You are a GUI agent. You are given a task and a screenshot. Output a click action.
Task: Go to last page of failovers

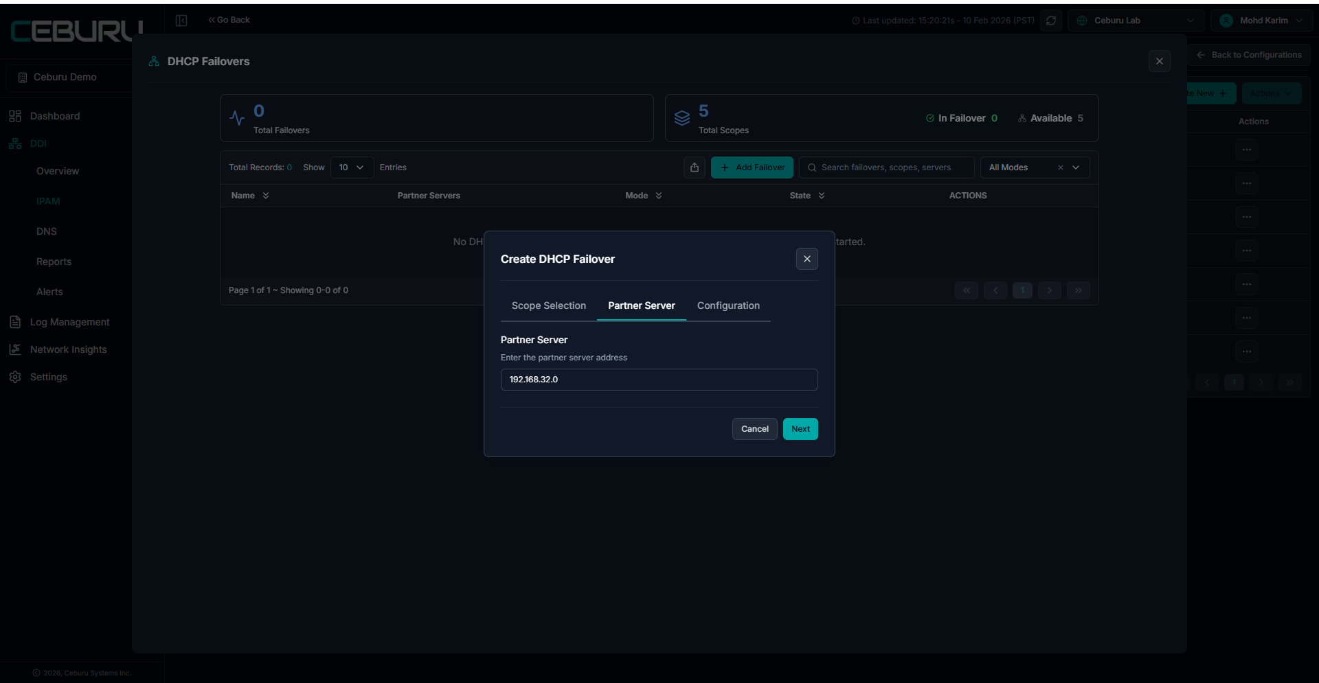click(x=1079, y=290)
